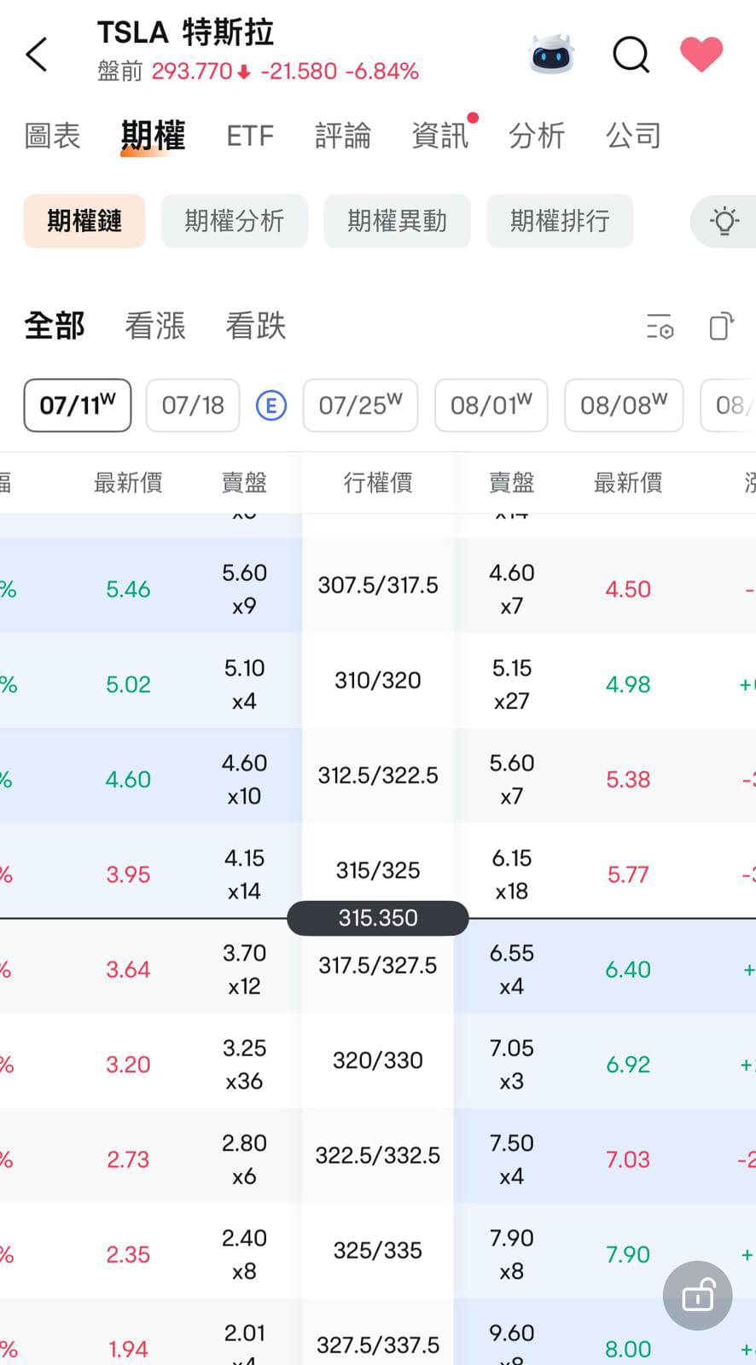Screen dimensions: 756x1365
Task: Tap call ask 3.25 x36
Action: click(x=244, y=1065)
